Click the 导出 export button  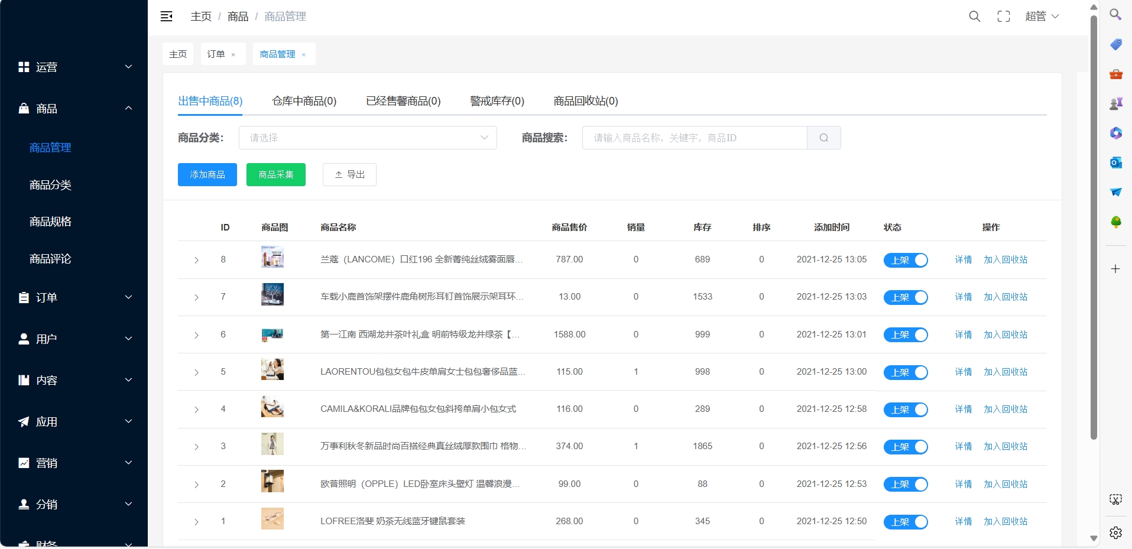(x=349, y=174)
